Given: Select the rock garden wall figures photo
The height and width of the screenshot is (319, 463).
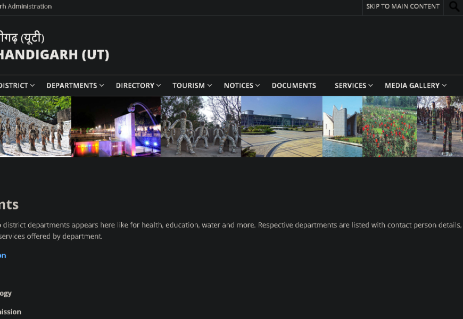Looking at the screenshot, I should (x=36, y=127).
